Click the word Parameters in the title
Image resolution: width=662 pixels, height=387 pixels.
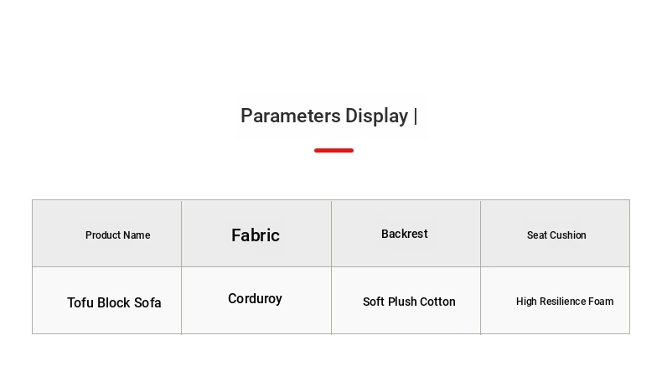(291, 116)
